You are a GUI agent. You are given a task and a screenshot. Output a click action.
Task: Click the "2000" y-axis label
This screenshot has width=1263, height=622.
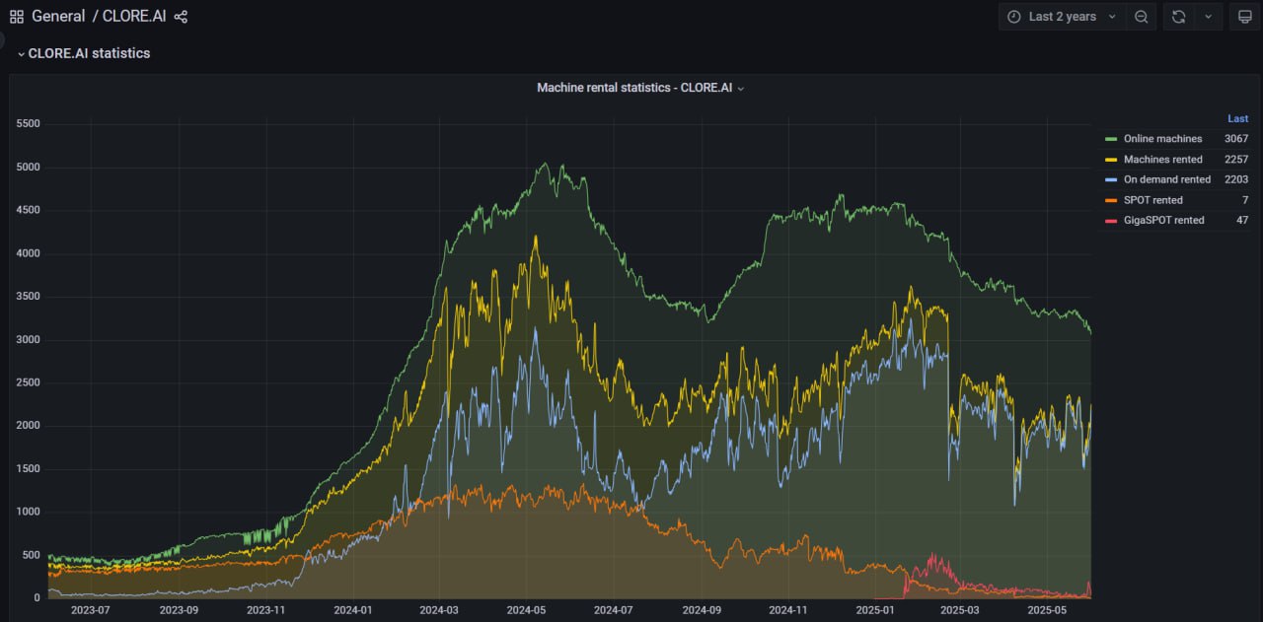[29, 426]
